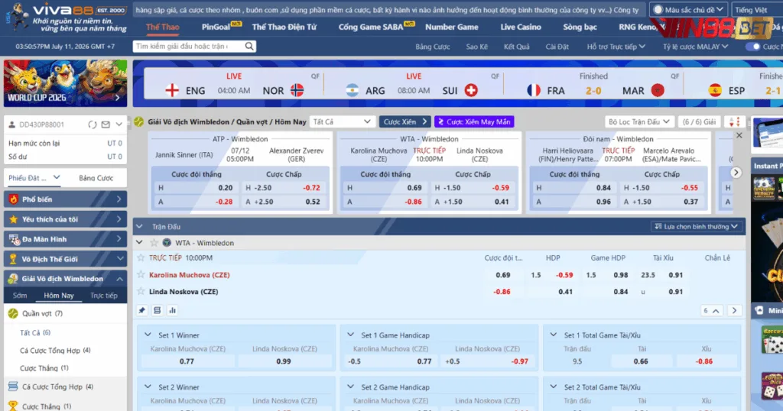This screenshot has height=411, width=783.
Task: Open Kết Quả link
Action: 516,47
